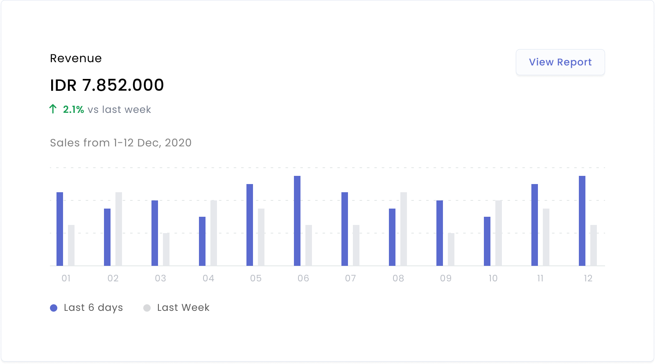The image size is (655, 364).
Task: Click the View Report button
Action: click(560, 62)
